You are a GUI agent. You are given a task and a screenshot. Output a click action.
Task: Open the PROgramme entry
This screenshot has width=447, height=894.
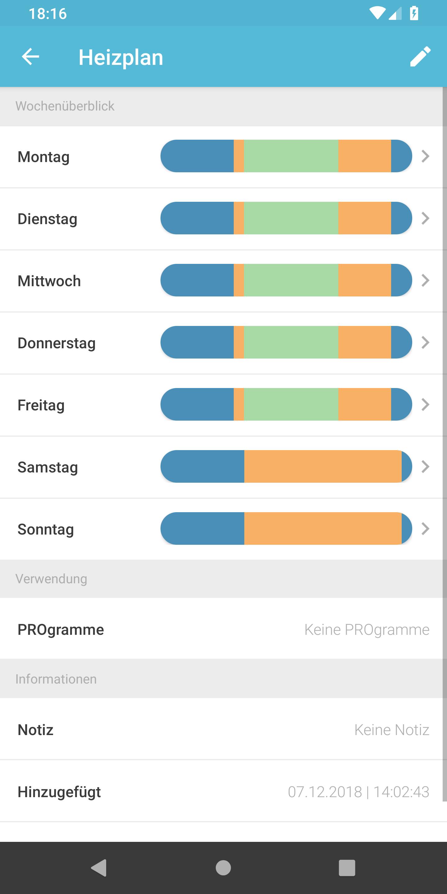(x=223, y=629)
